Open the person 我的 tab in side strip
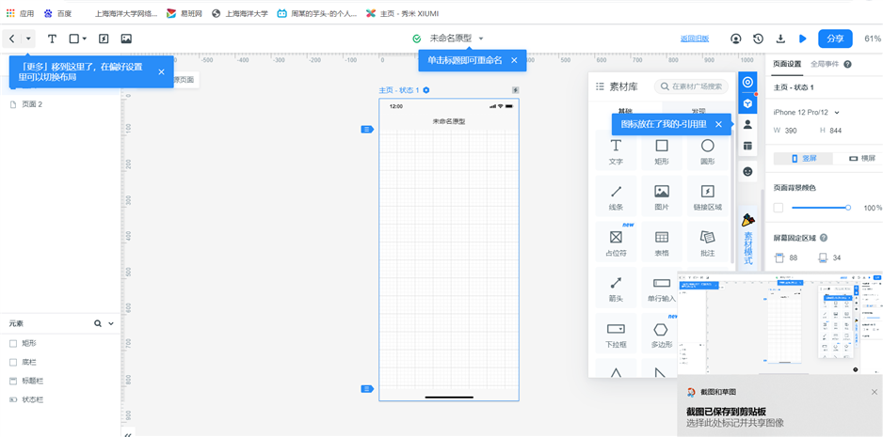883x437 pixels. point(747,124)
